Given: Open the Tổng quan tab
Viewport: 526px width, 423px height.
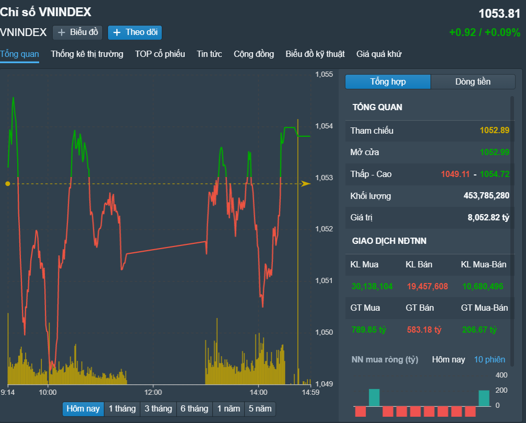Looking at the screenshot, I should point(19,54).
